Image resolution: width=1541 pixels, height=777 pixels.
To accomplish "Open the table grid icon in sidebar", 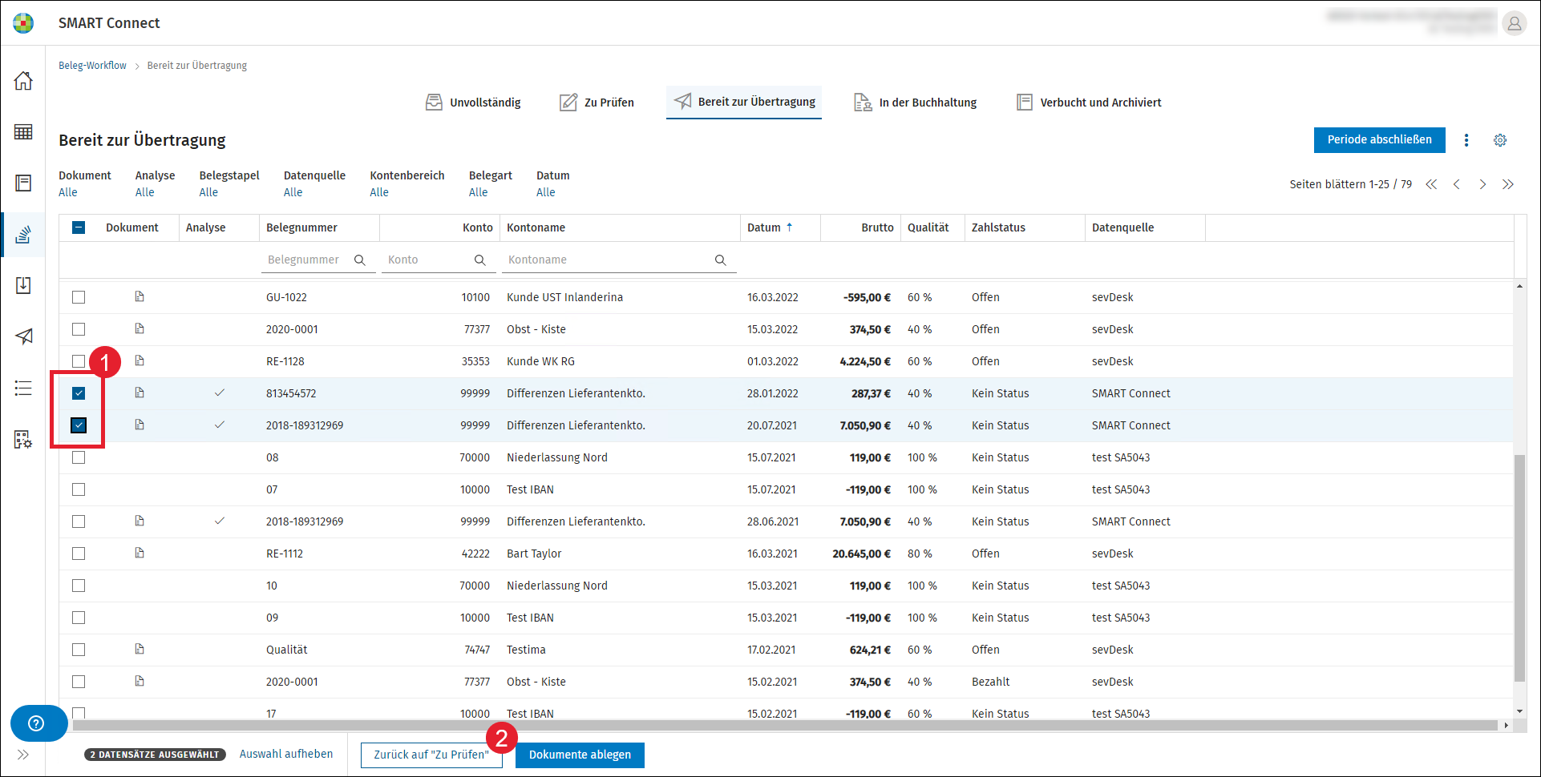I will pos(23,132).
